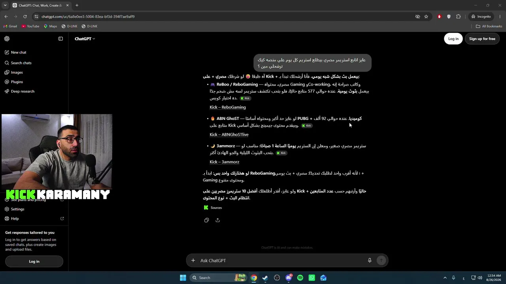Open Spotify from the taskbar
The width and height of the screenshot is (506, 284).
tap(300, 278)
